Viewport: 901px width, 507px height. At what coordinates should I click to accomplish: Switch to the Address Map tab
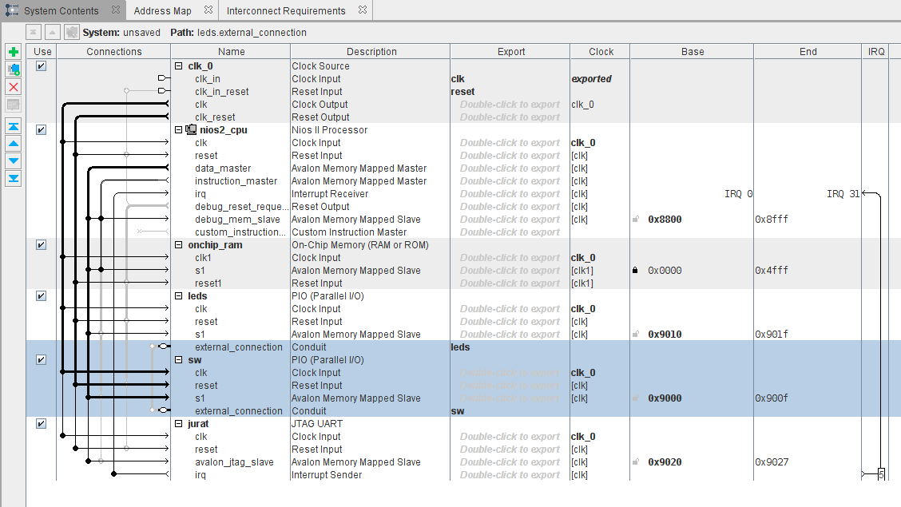coord(162,11)
